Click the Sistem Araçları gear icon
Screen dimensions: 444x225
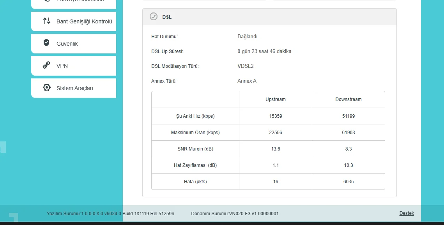[x=47, y=87]
